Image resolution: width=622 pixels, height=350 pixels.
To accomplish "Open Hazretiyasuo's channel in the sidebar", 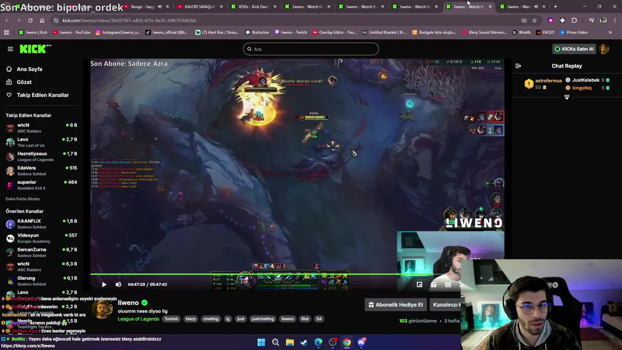I will [x=41, y=157].
